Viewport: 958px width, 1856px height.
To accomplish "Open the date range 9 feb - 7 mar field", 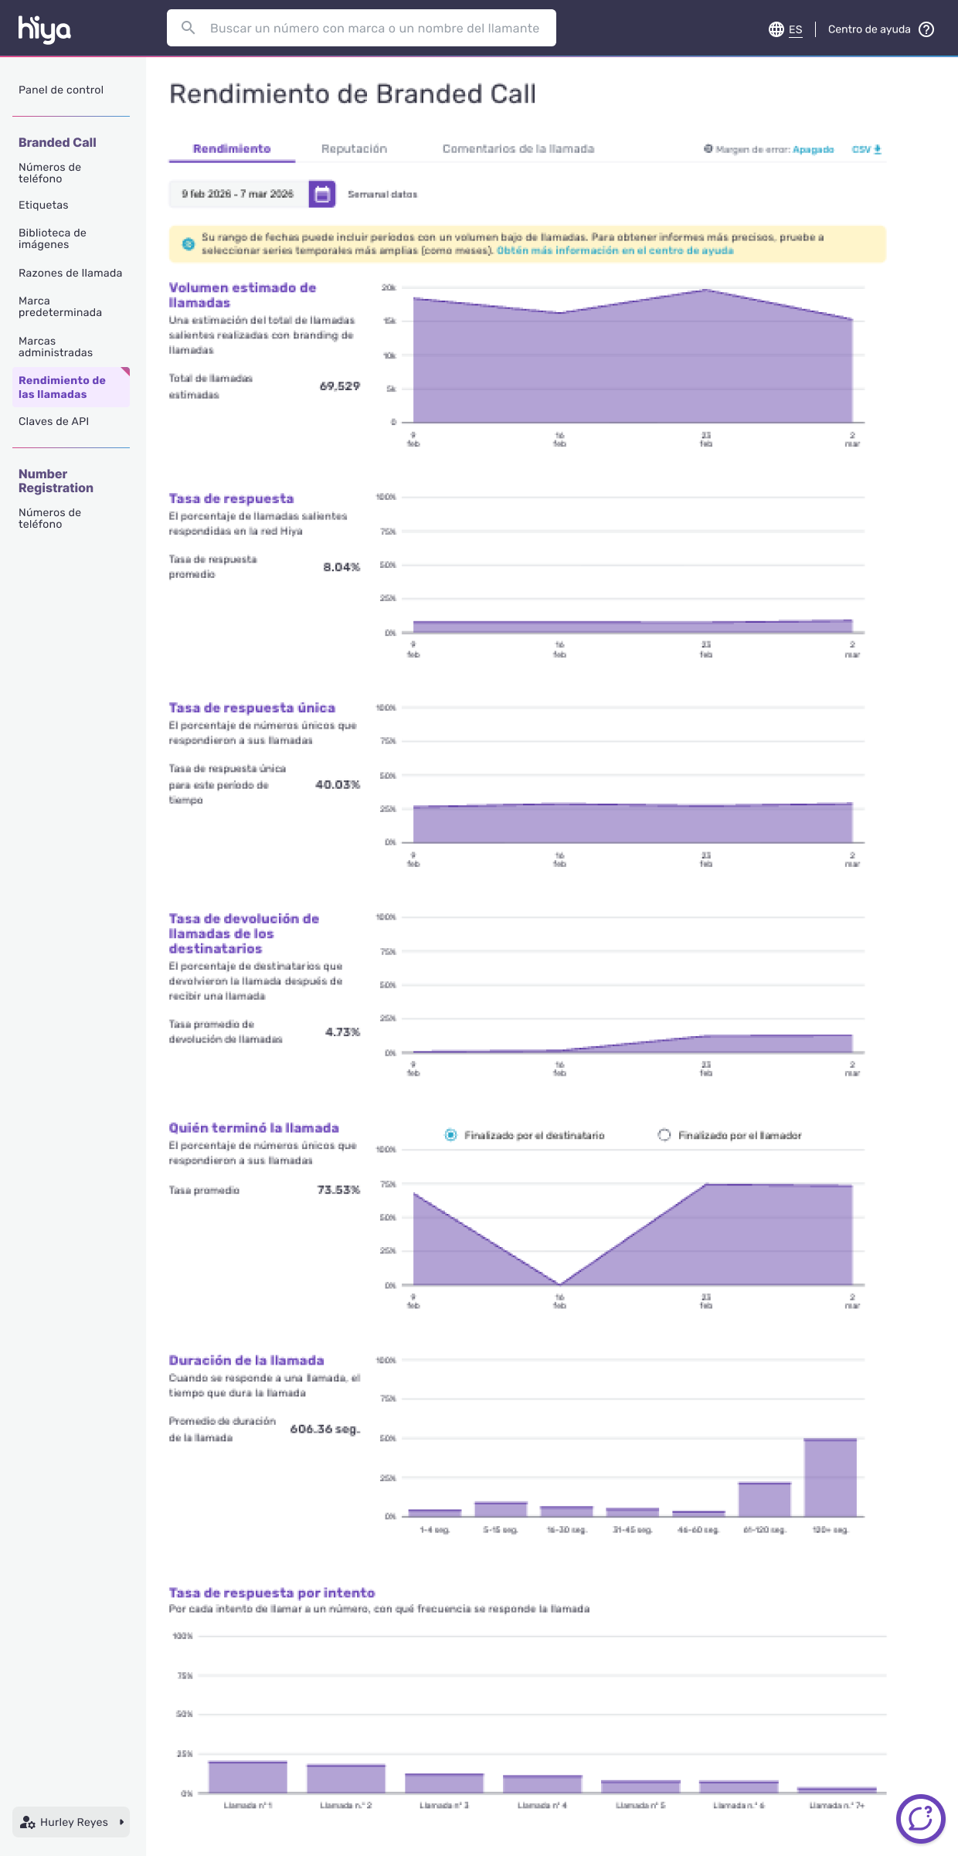I will coord(238,194).
